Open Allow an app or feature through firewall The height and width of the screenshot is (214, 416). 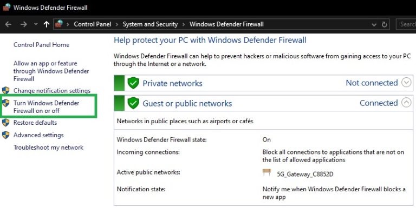[51, 71]
